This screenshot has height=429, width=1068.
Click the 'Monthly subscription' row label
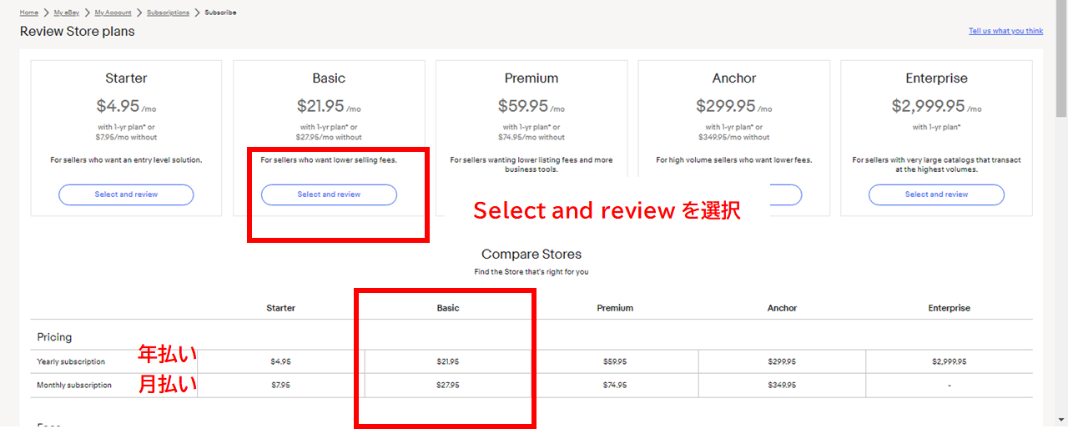(73, 386)
